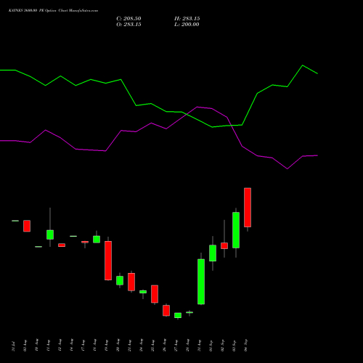Click the KAYNES PE Option chart title
The image size is (363, 363).
pos(53,11)
